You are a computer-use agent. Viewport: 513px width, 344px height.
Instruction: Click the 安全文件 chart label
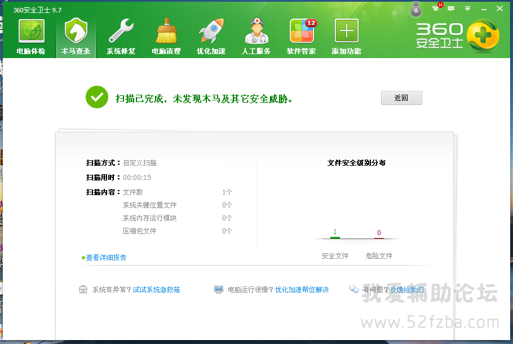(x=335, y=256)
